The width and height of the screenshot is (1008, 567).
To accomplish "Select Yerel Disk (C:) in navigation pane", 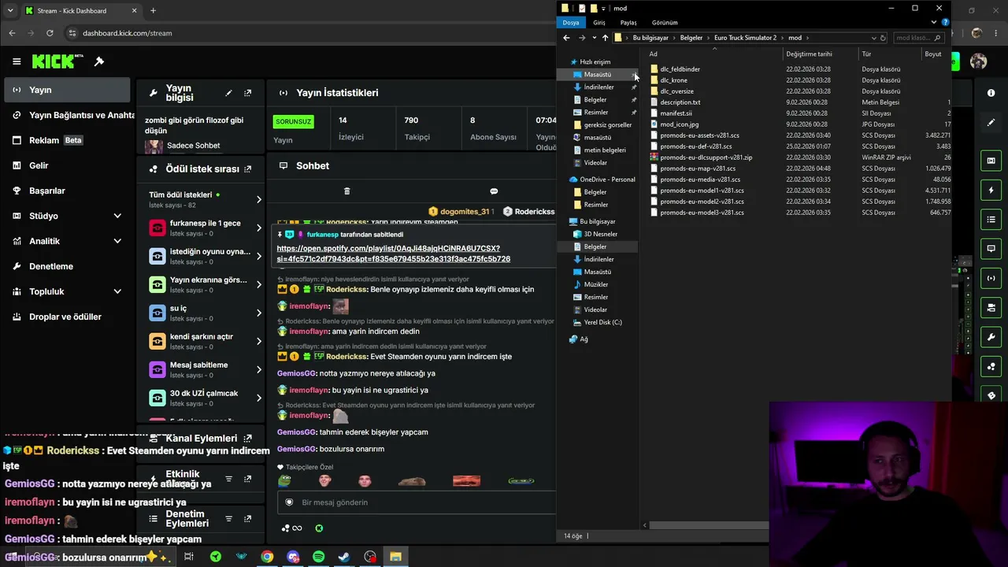I will pyautogui.click(x=602, y=322).
